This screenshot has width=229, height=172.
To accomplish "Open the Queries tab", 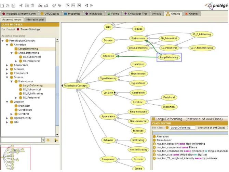I will [x=192, y=14].
